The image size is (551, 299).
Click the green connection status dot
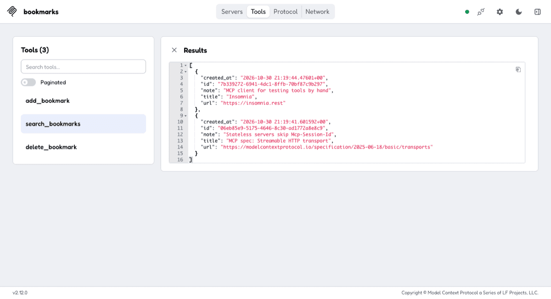click(x=467, y=12)
